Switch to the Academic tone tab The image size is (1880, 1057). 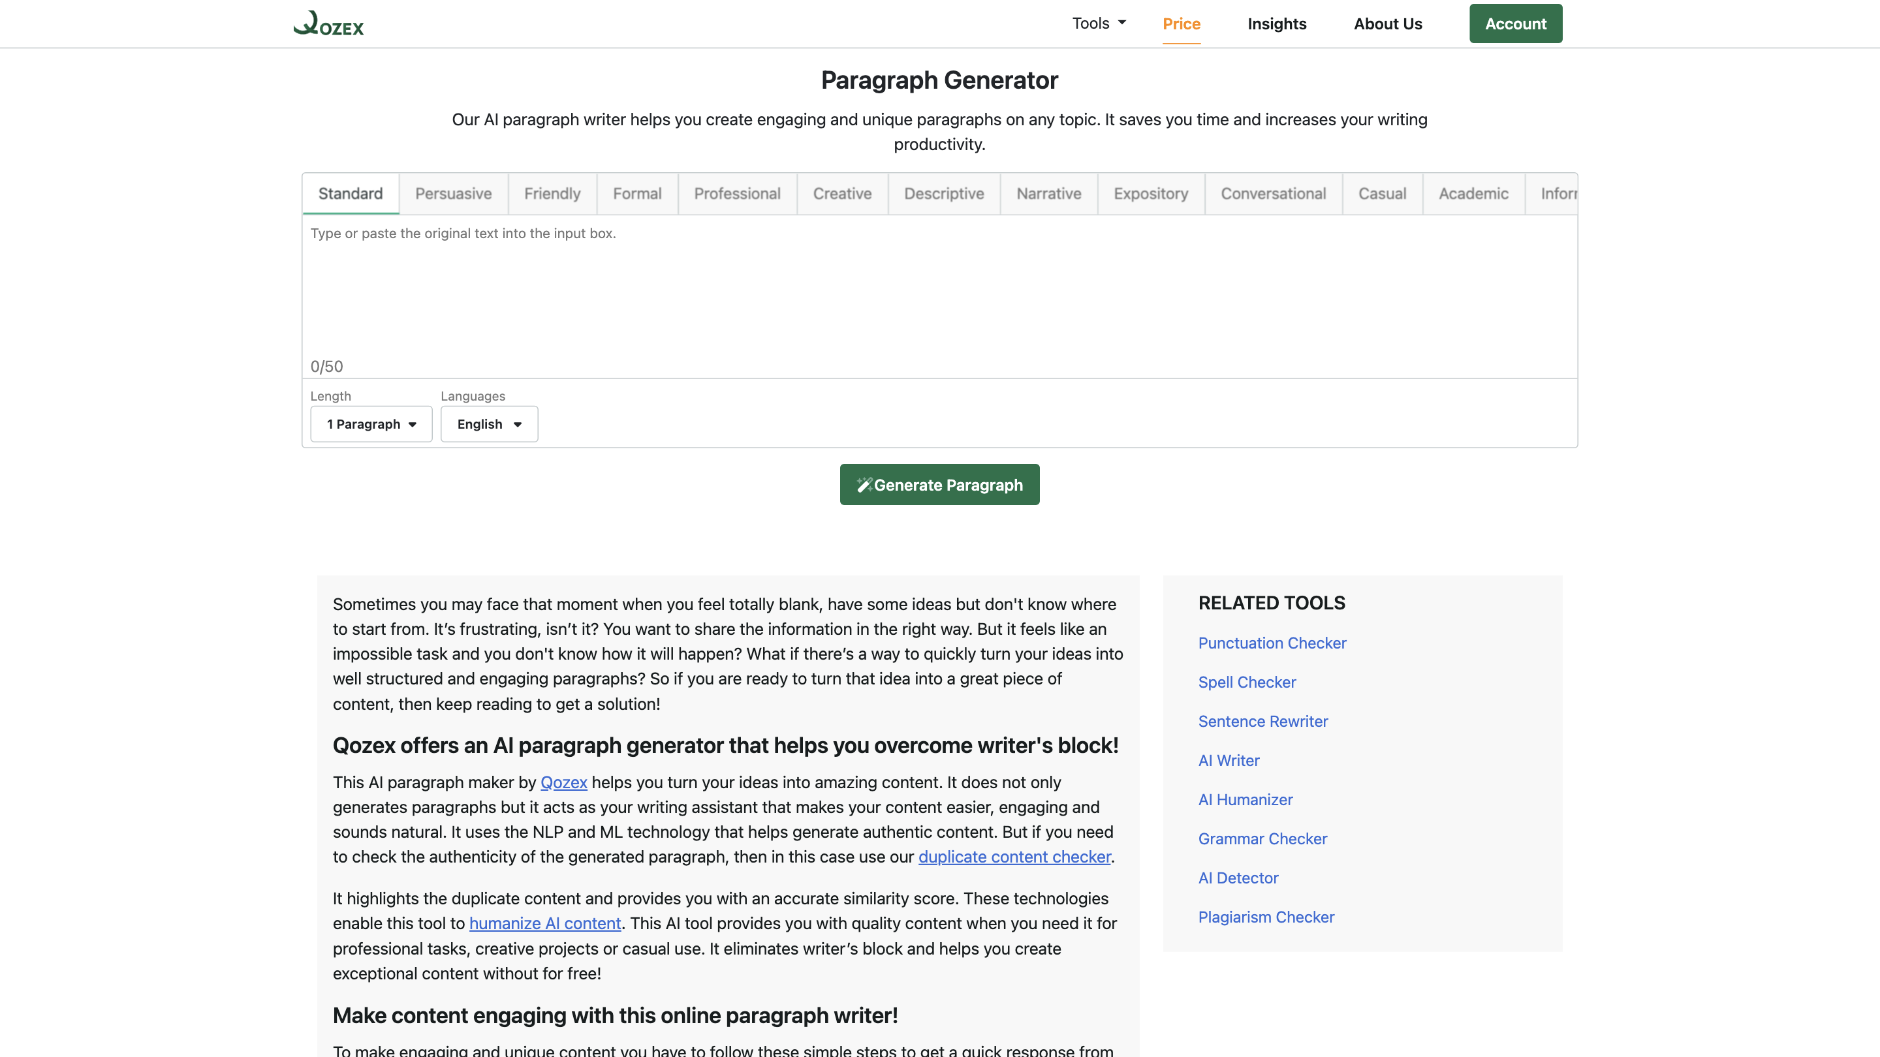coord(1473,193)
